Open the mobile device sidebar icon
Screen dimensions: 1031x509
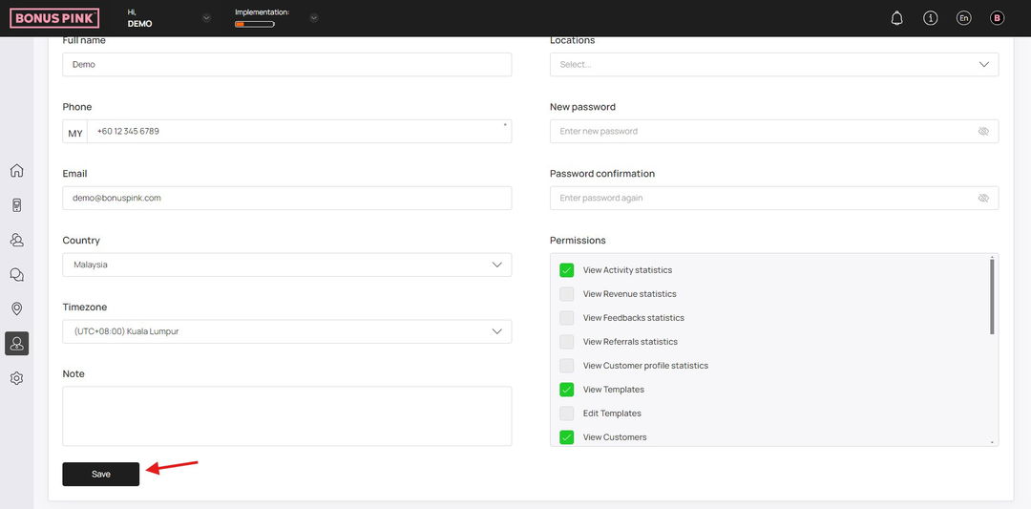pos(17,205)
